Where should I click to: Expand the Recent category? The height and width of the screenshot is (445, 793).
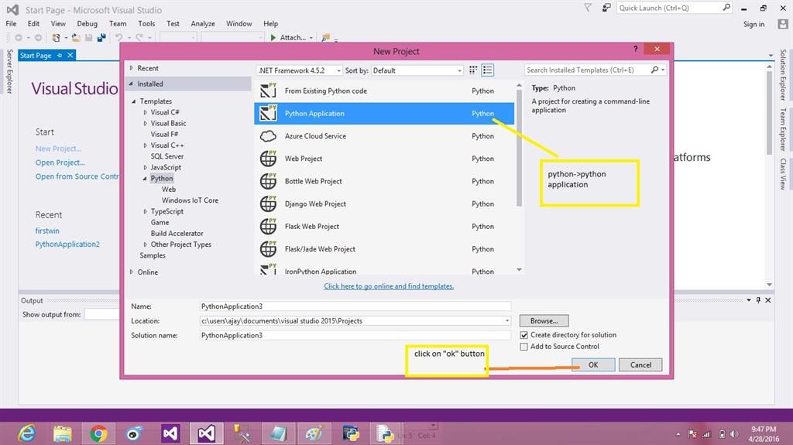(132, 68)
